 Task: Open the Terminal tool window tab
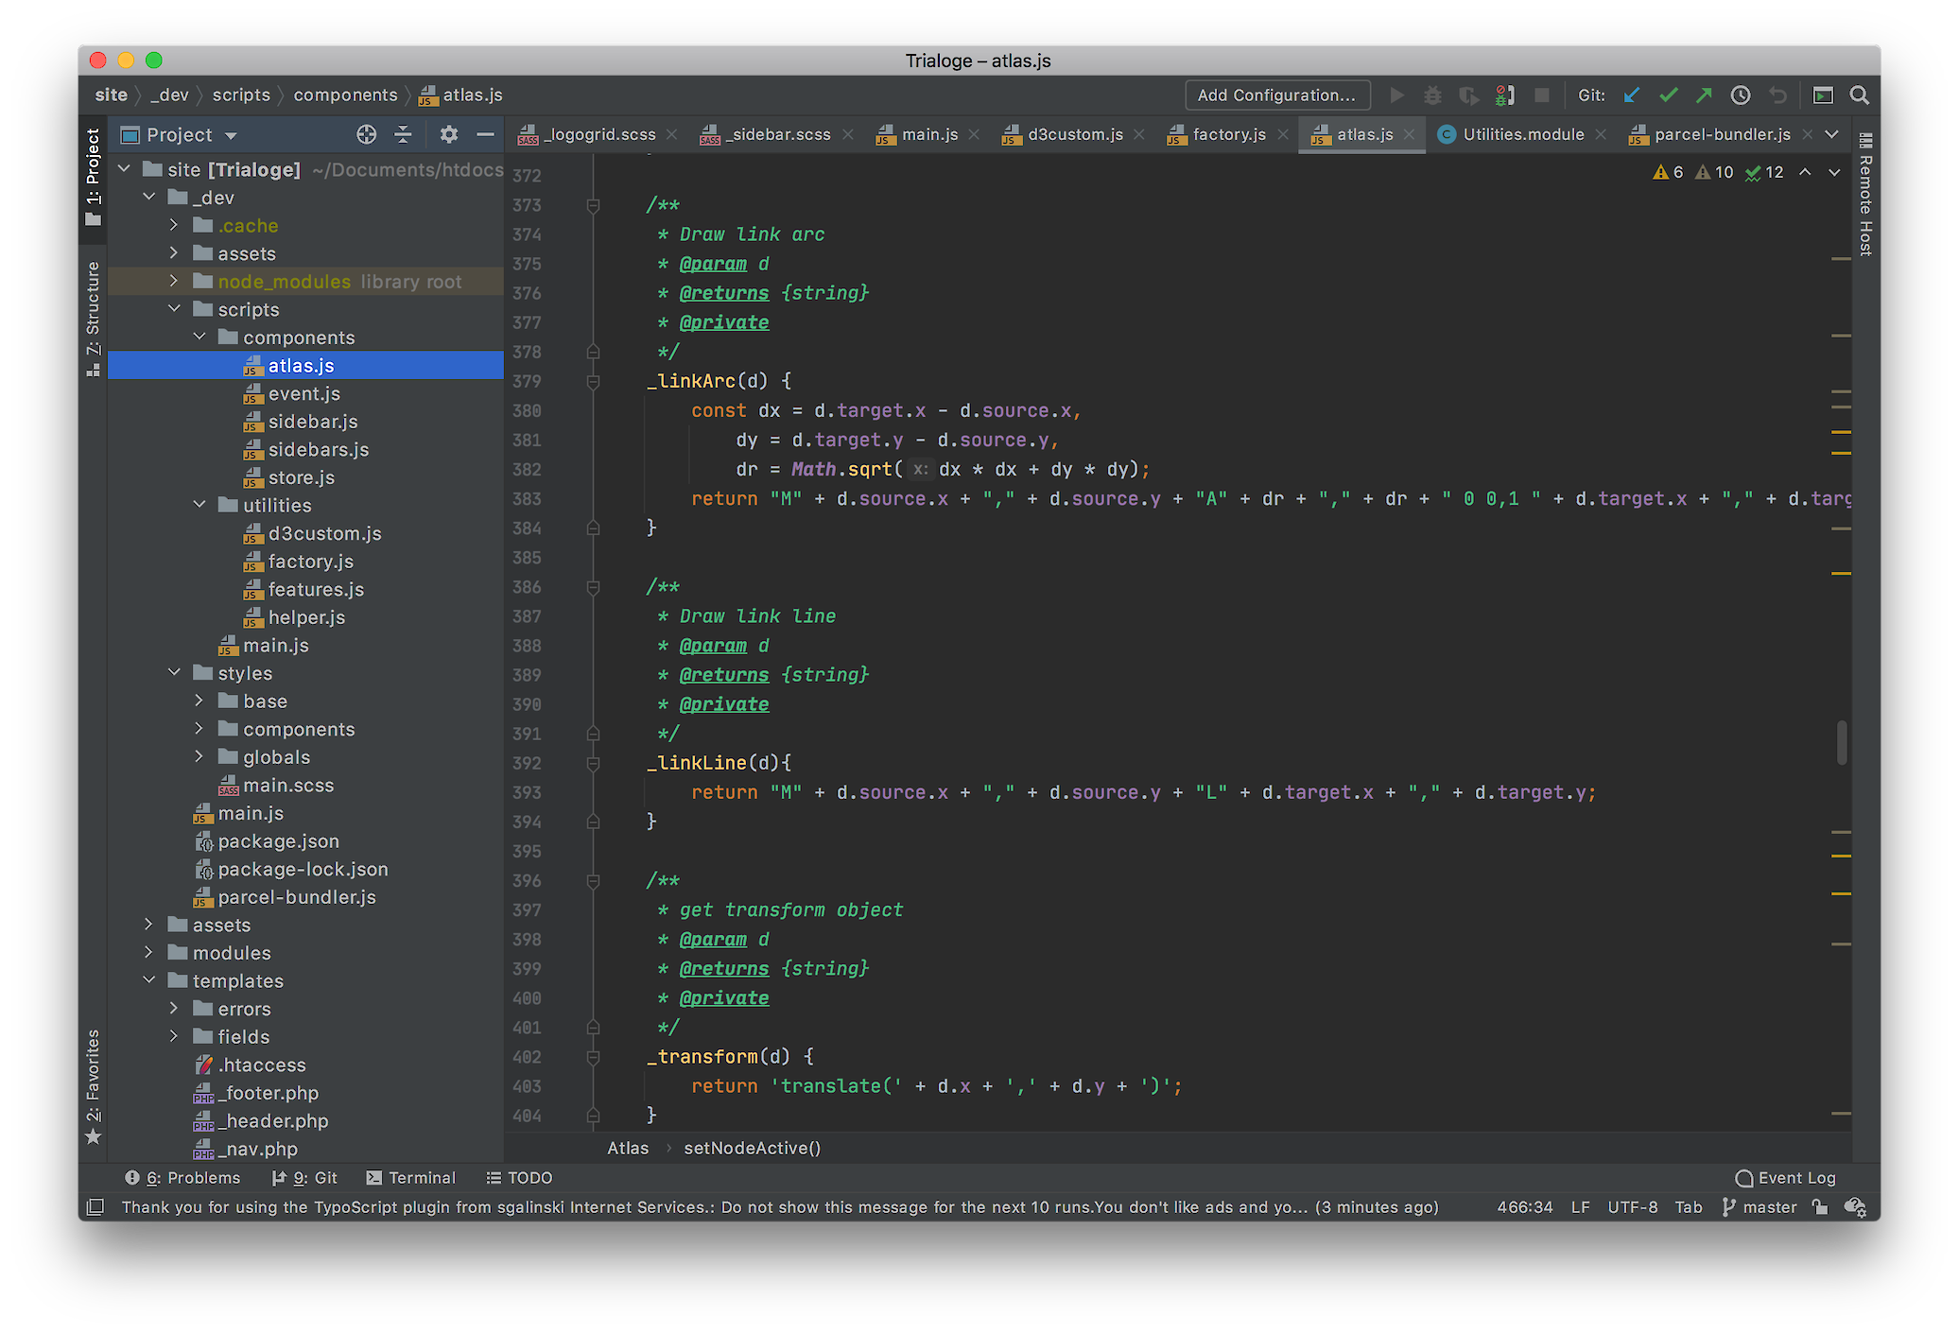point(411,1178)
